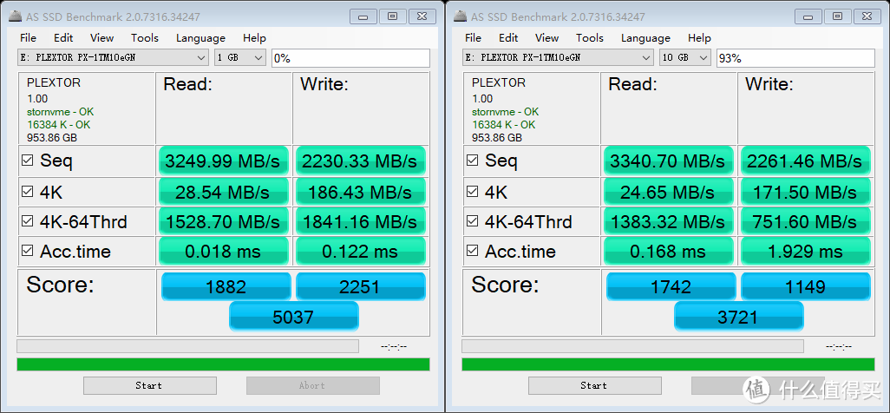Image resolution: width=890 pixels, height=413 pixels.
Task: Click the AS SSD app icon in right window title bar
Action: pyautogui.click(x=461, y=16)
